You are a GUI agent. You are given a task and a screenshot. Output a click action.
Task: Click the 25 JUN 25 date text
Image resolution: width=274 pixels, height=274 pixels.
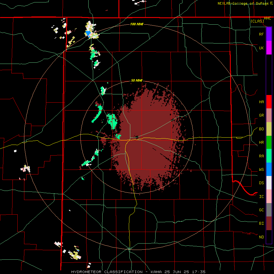click(178, 272)
